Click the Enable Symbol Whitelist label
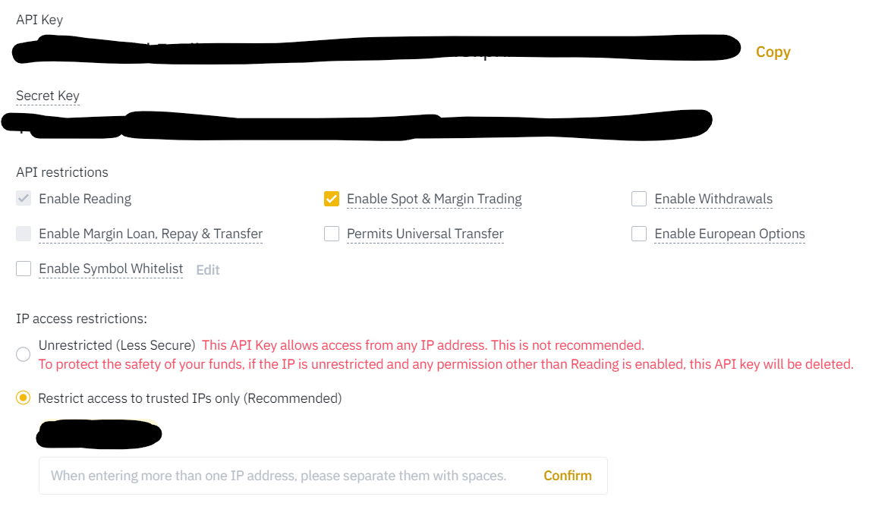Image resolution: width=891 pixels, height=525 pixels. [x=110, y=269]
